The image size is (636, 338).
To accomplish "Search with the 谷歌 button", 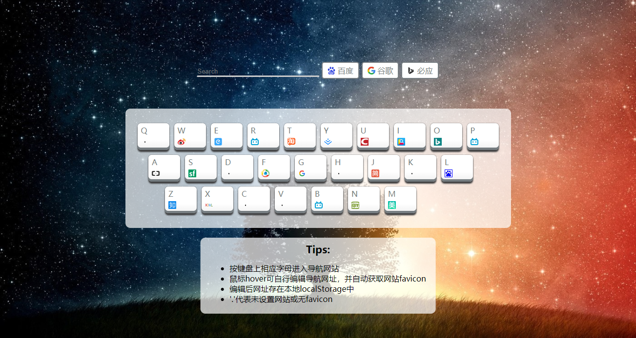I will pos(380,71).
